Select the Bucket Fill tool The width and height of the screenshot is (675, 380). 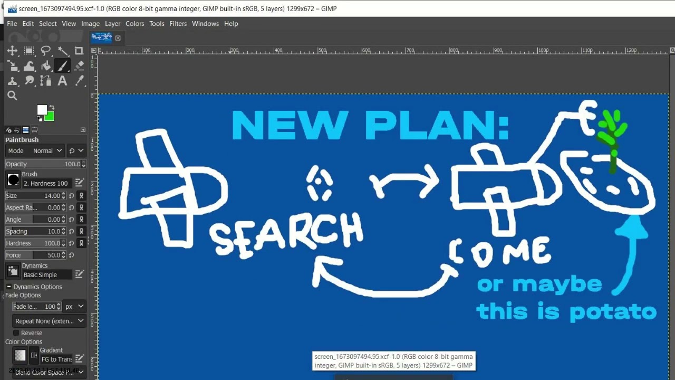[x=46, y=66]
